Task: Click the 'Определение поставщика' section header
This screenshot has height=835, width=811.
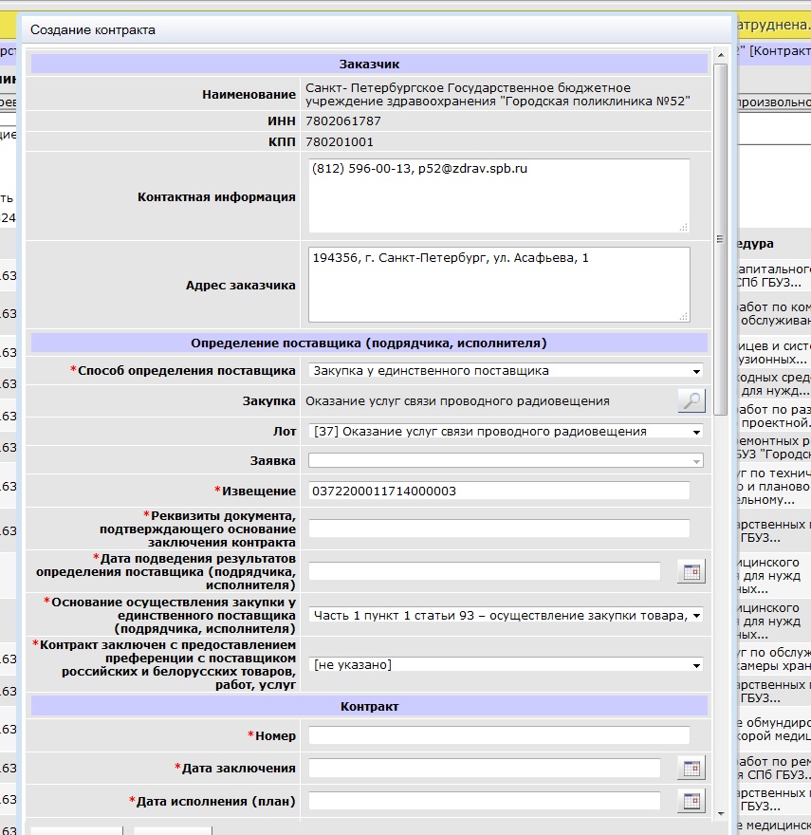Action: tap(369, 343)
